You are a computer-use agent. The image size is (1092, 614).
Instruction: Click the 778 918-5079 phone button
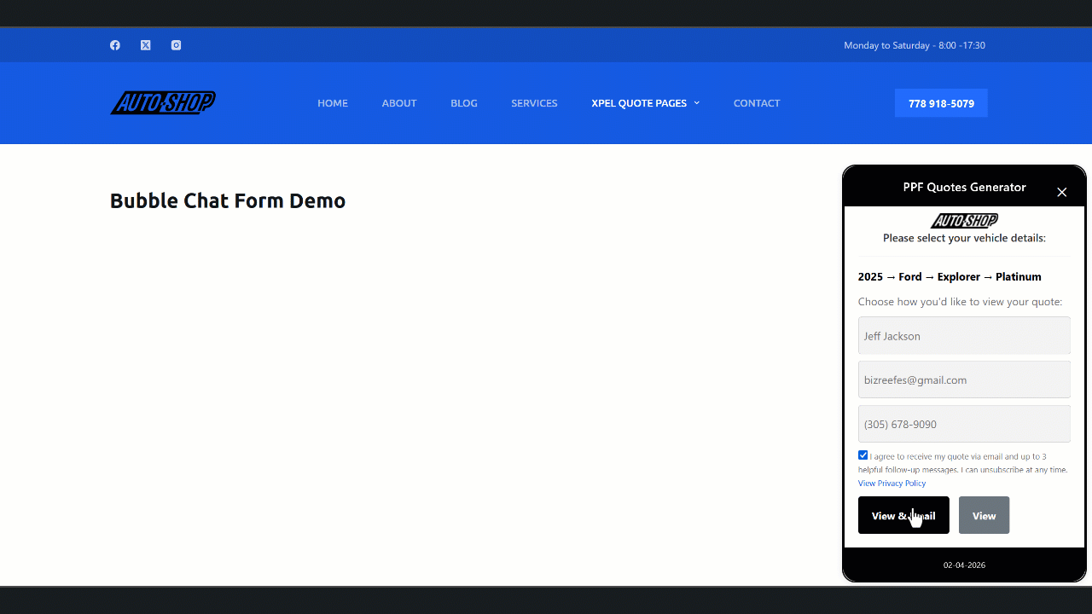click(941, 103)
